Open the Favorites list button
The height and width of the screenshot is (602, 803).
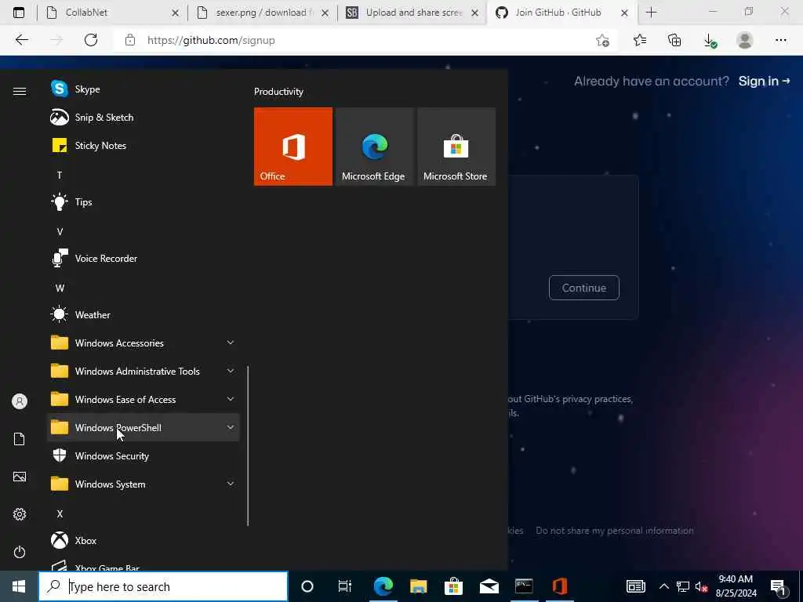click(640, 40)
